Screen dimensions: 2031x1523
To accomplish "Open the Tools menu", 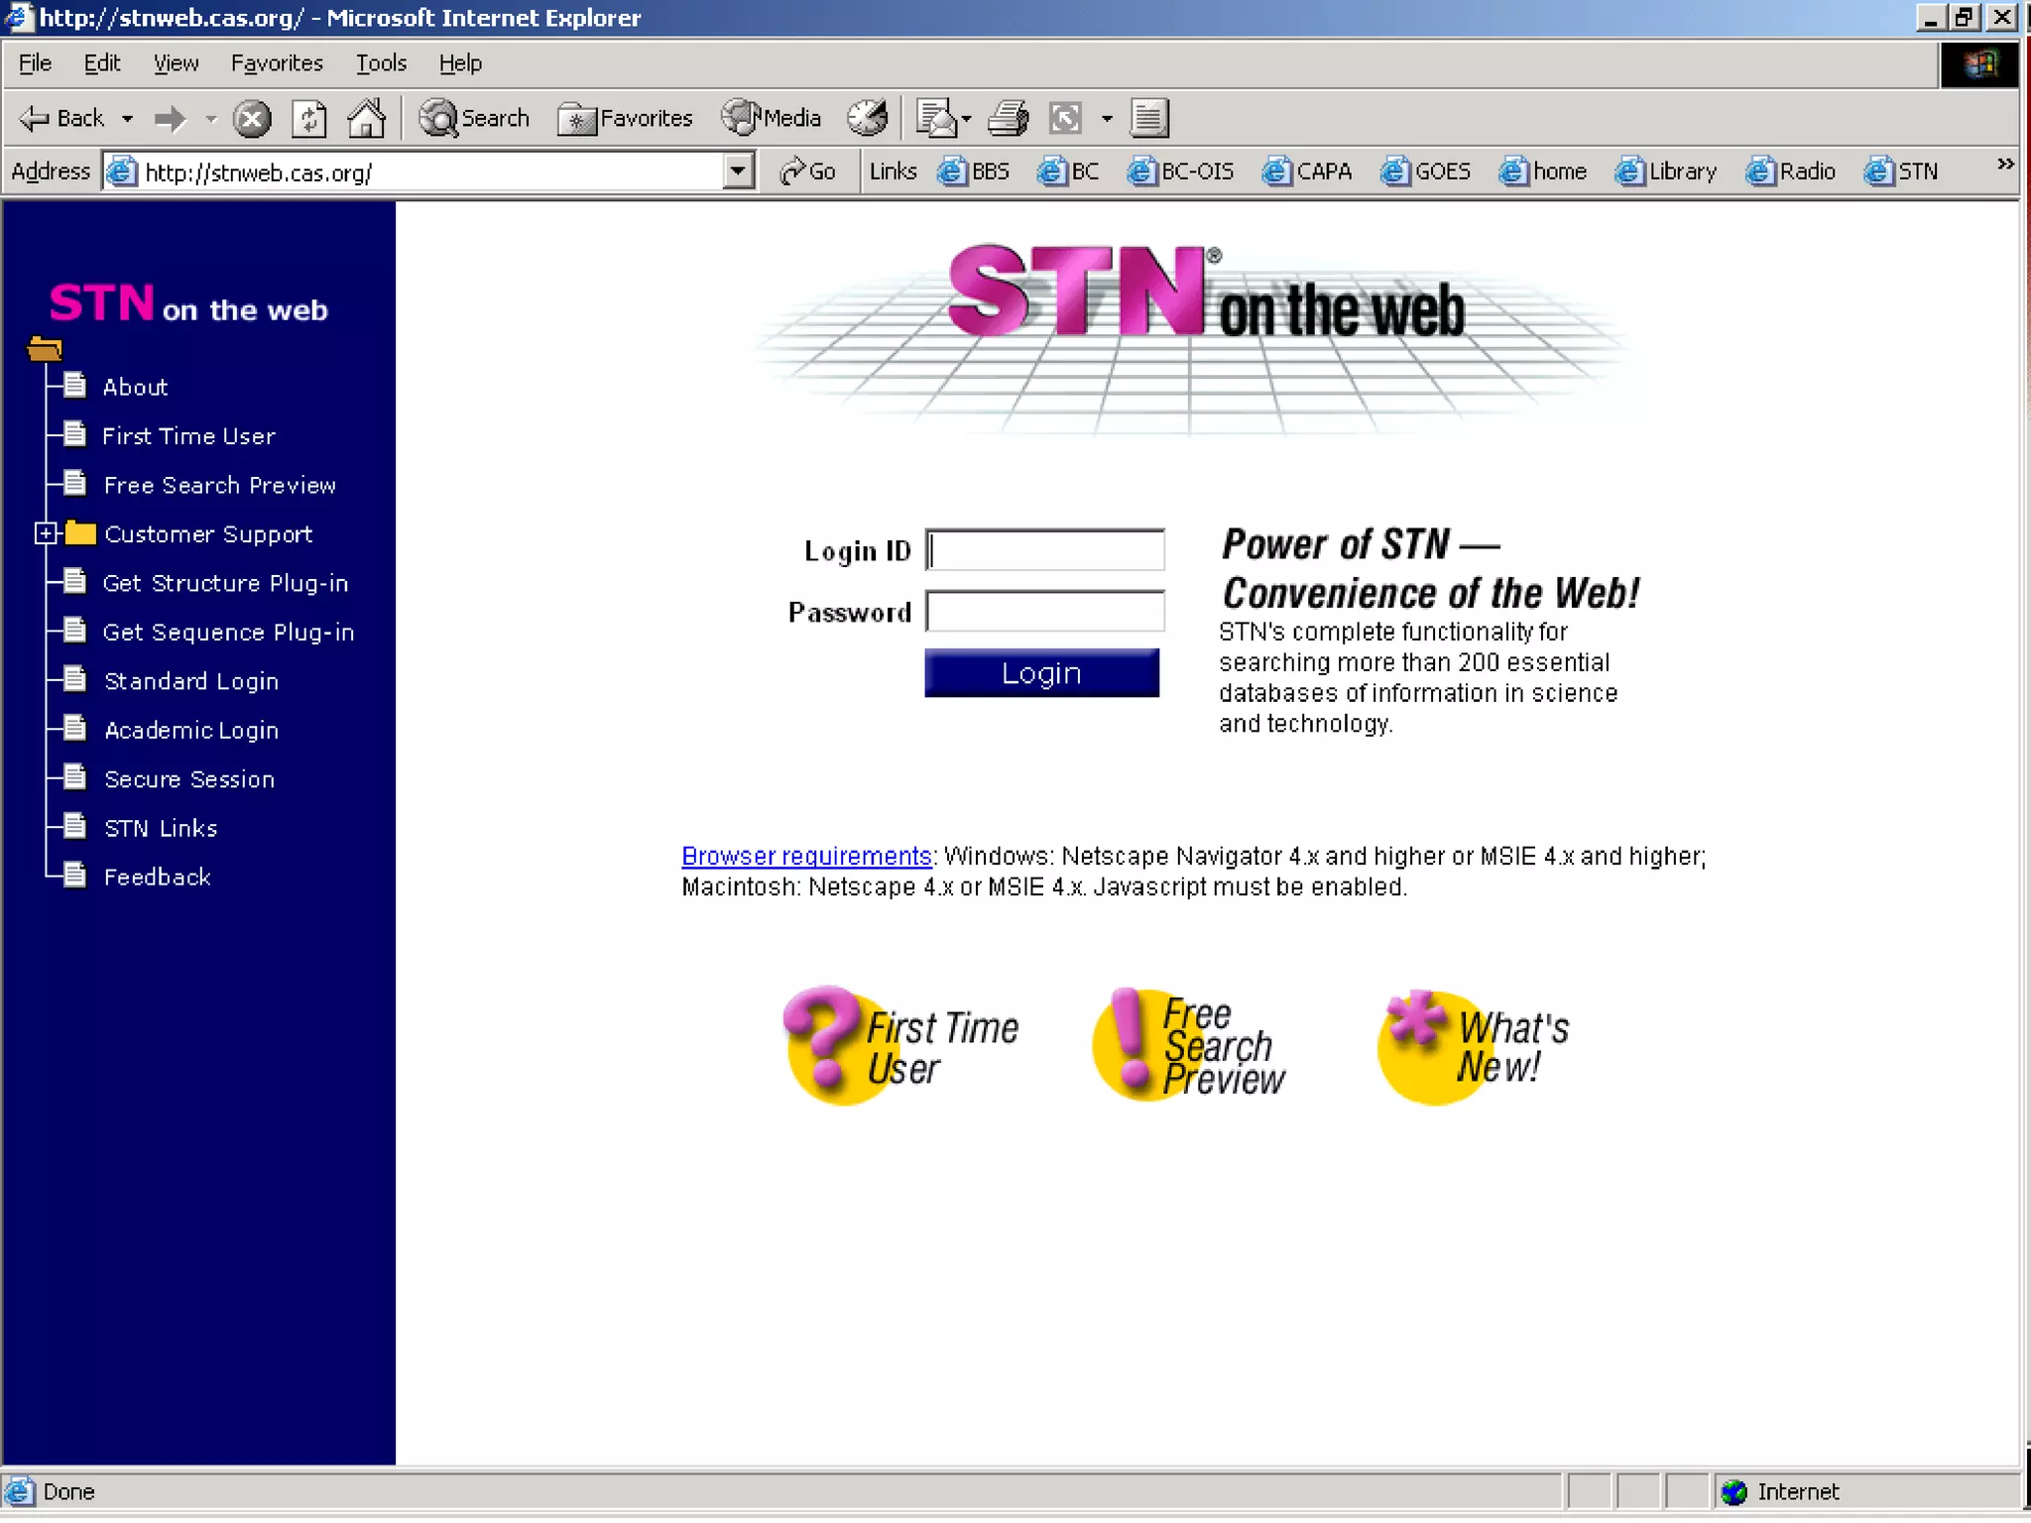I will coord(381,63).
